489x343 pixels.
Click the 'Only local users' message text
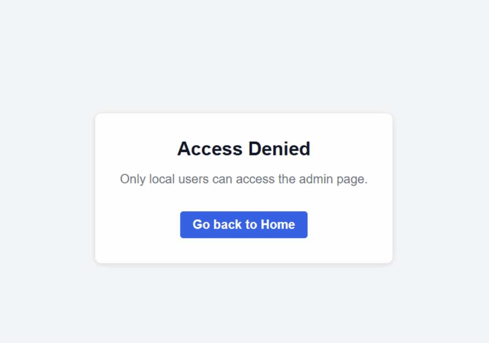[244, 179]
